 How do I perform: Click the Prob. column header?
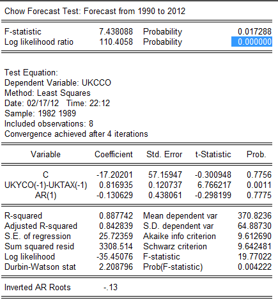pyautogui.click(x=256, y=154)
